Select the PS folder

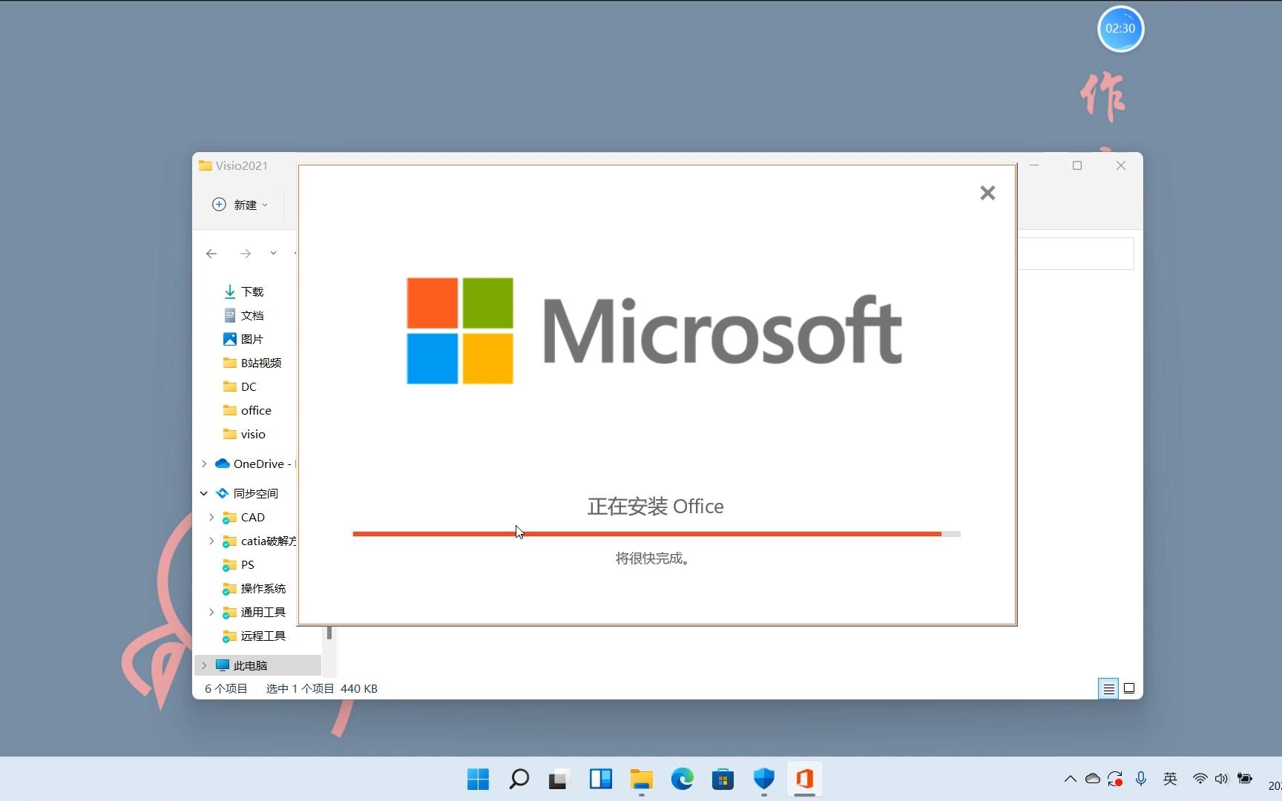click(x=239, y=564)
